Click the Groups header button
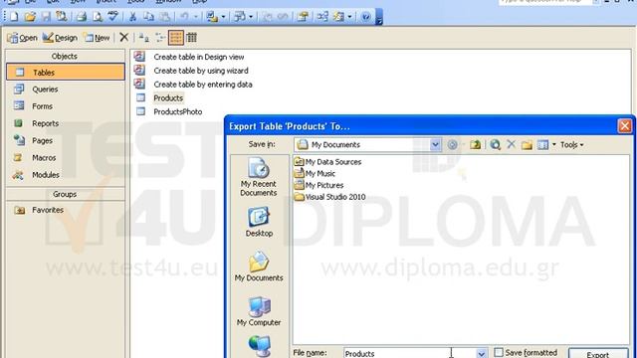 click(66, 194)
